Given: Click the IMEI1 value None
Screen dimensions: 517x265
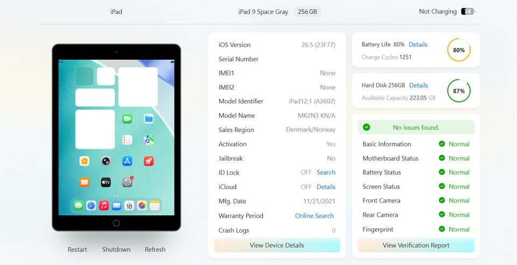Looking at the screenshot, I should 328,73.
